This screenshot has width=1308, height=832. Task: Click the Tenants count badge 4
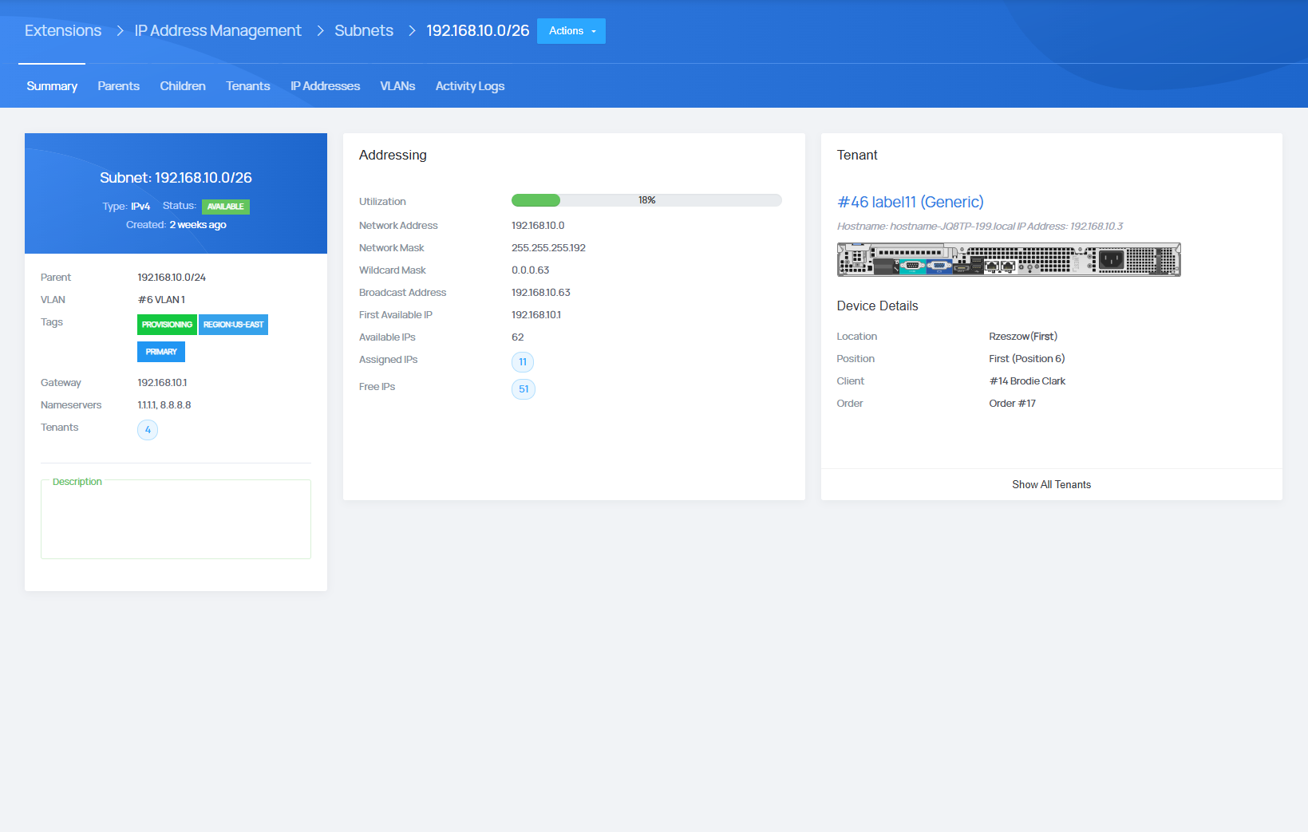click(148, 430)
